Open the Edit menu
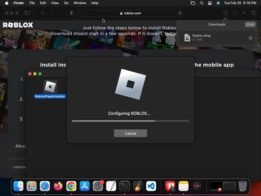 pyautogui.click(x=43, y=3)
